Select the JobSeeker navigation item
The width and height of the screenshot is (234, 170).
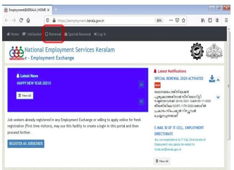[32, 34]
